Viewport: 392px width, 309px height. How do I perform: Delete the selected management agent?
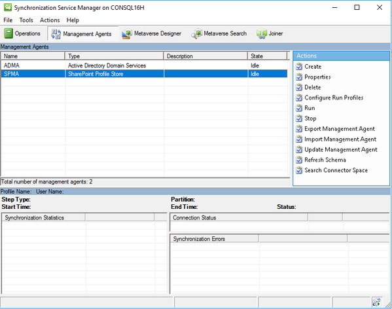[313, 87]
